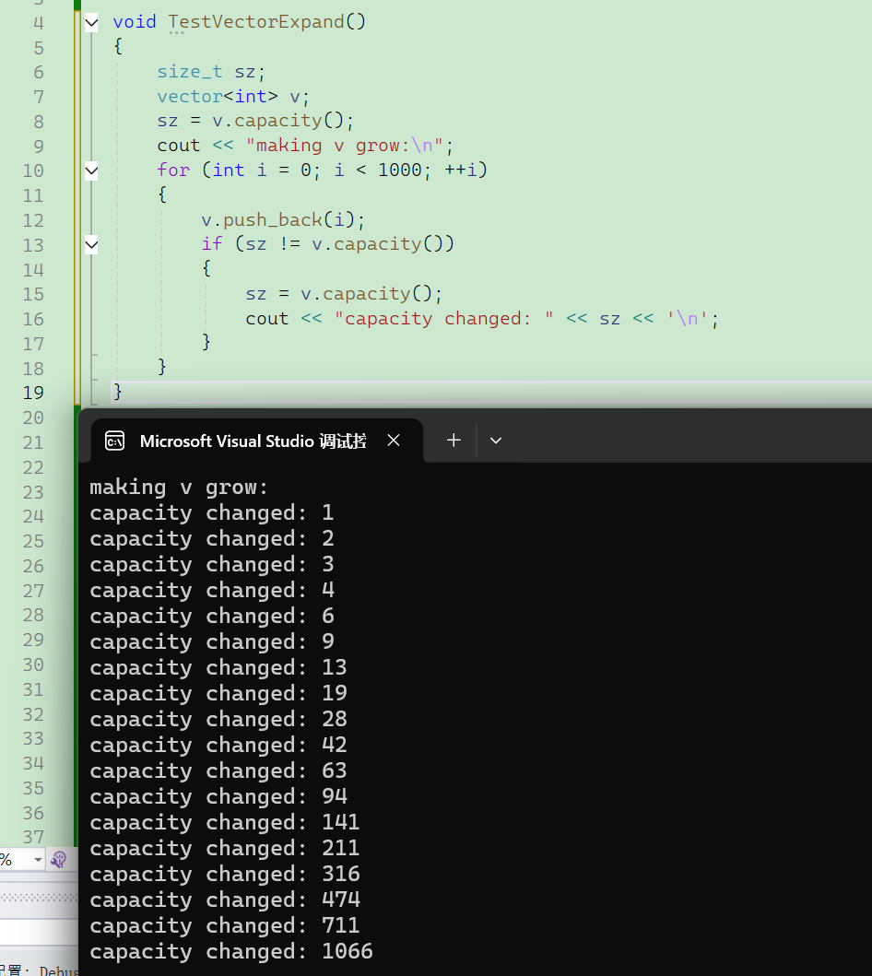Click the console icon on the terminal tab
Screen dimensions: 872x976
[114, 441]
